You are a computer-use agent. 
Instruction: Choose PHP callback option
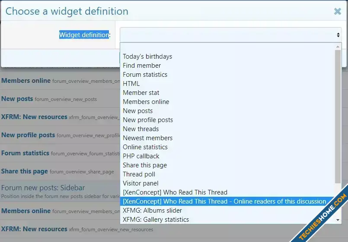227,156
